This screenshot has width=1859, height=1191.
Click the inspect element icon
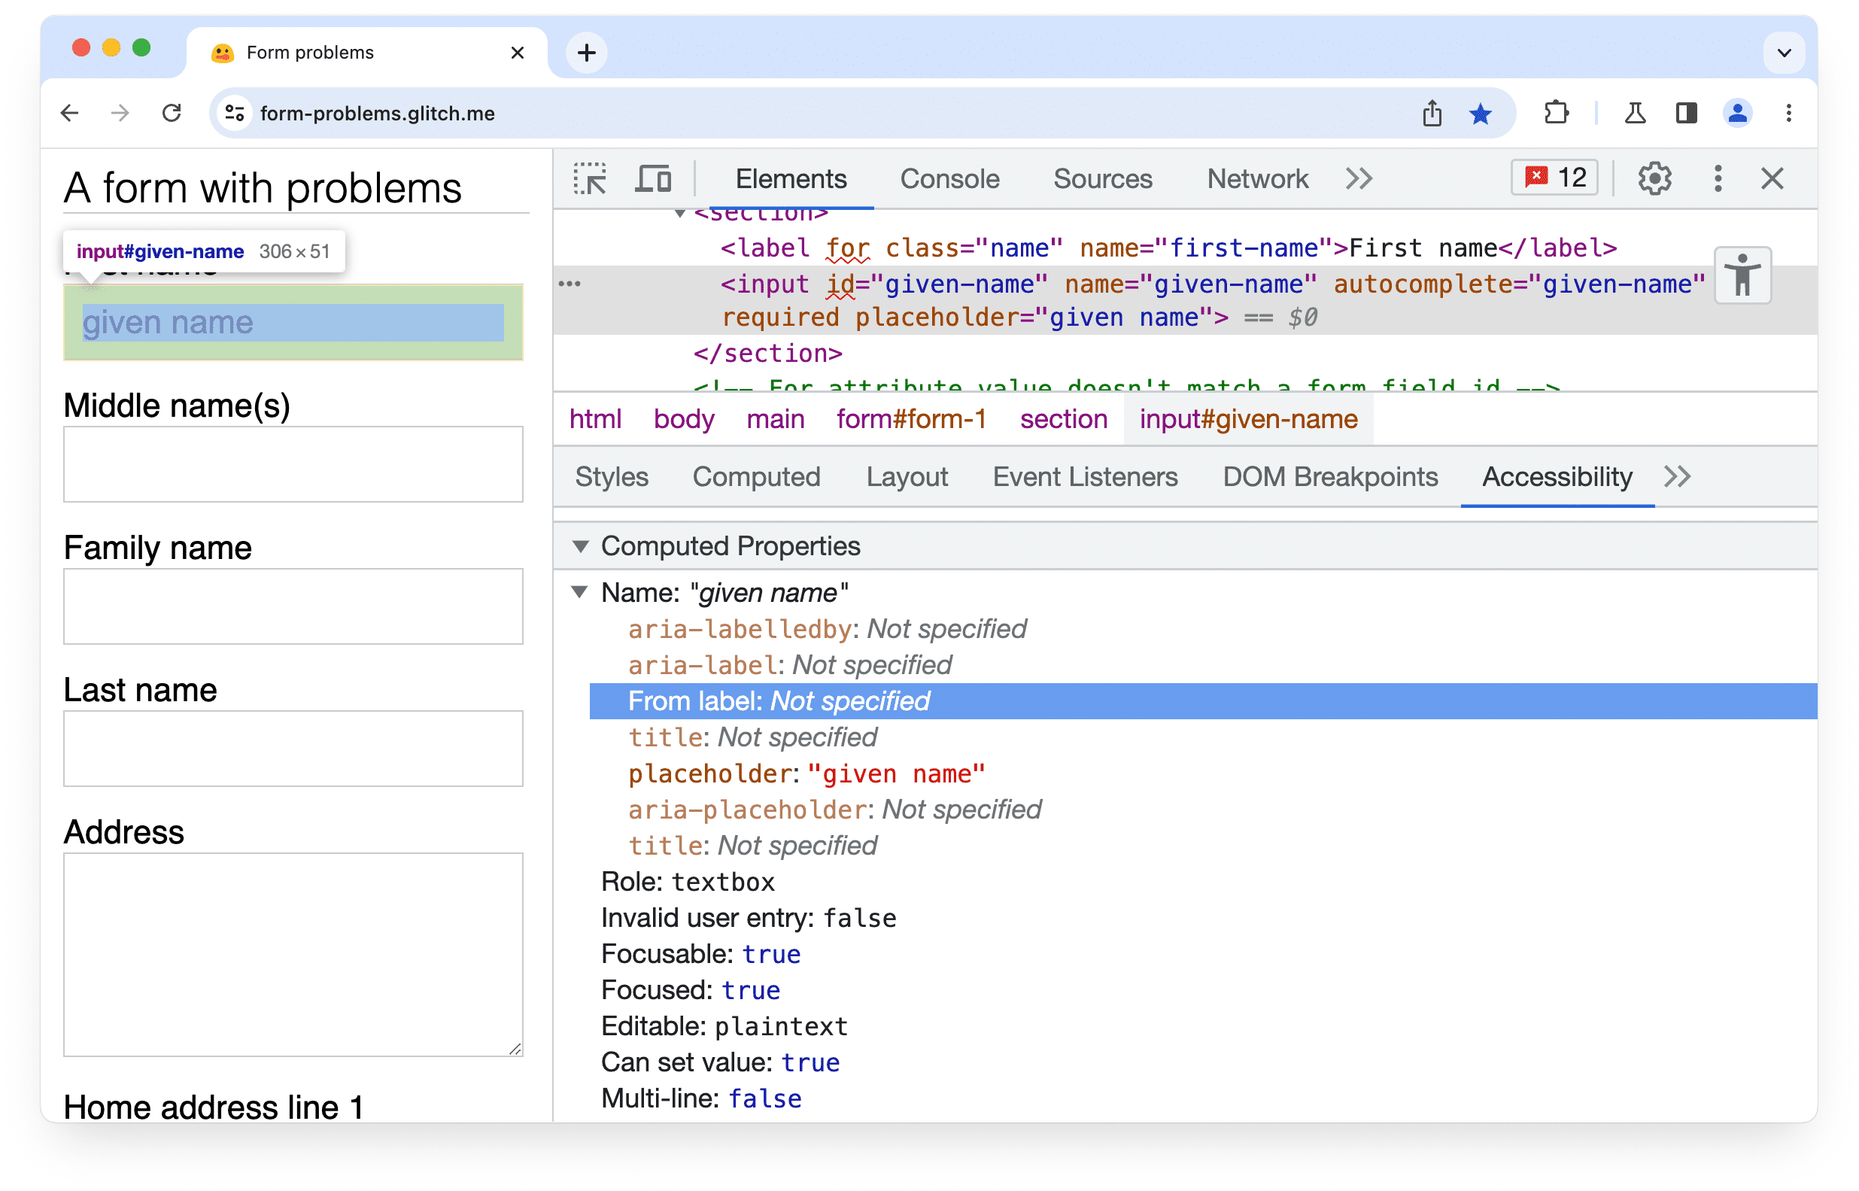click(x=592, y=179)
